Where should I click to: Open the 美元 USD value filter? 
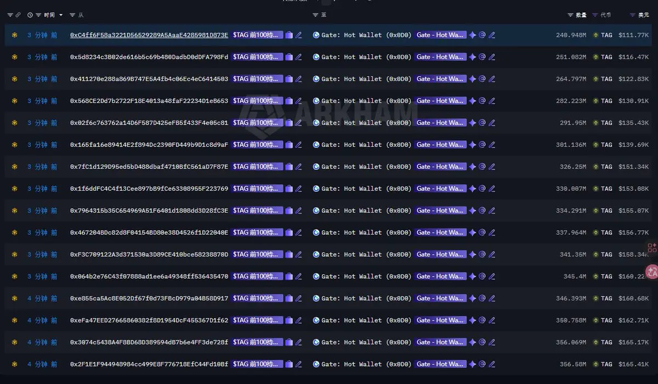633,15
